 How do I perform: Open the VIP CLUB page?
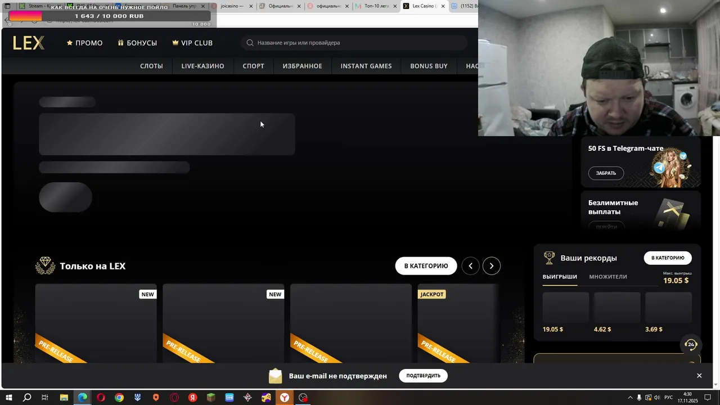point(192,43)
